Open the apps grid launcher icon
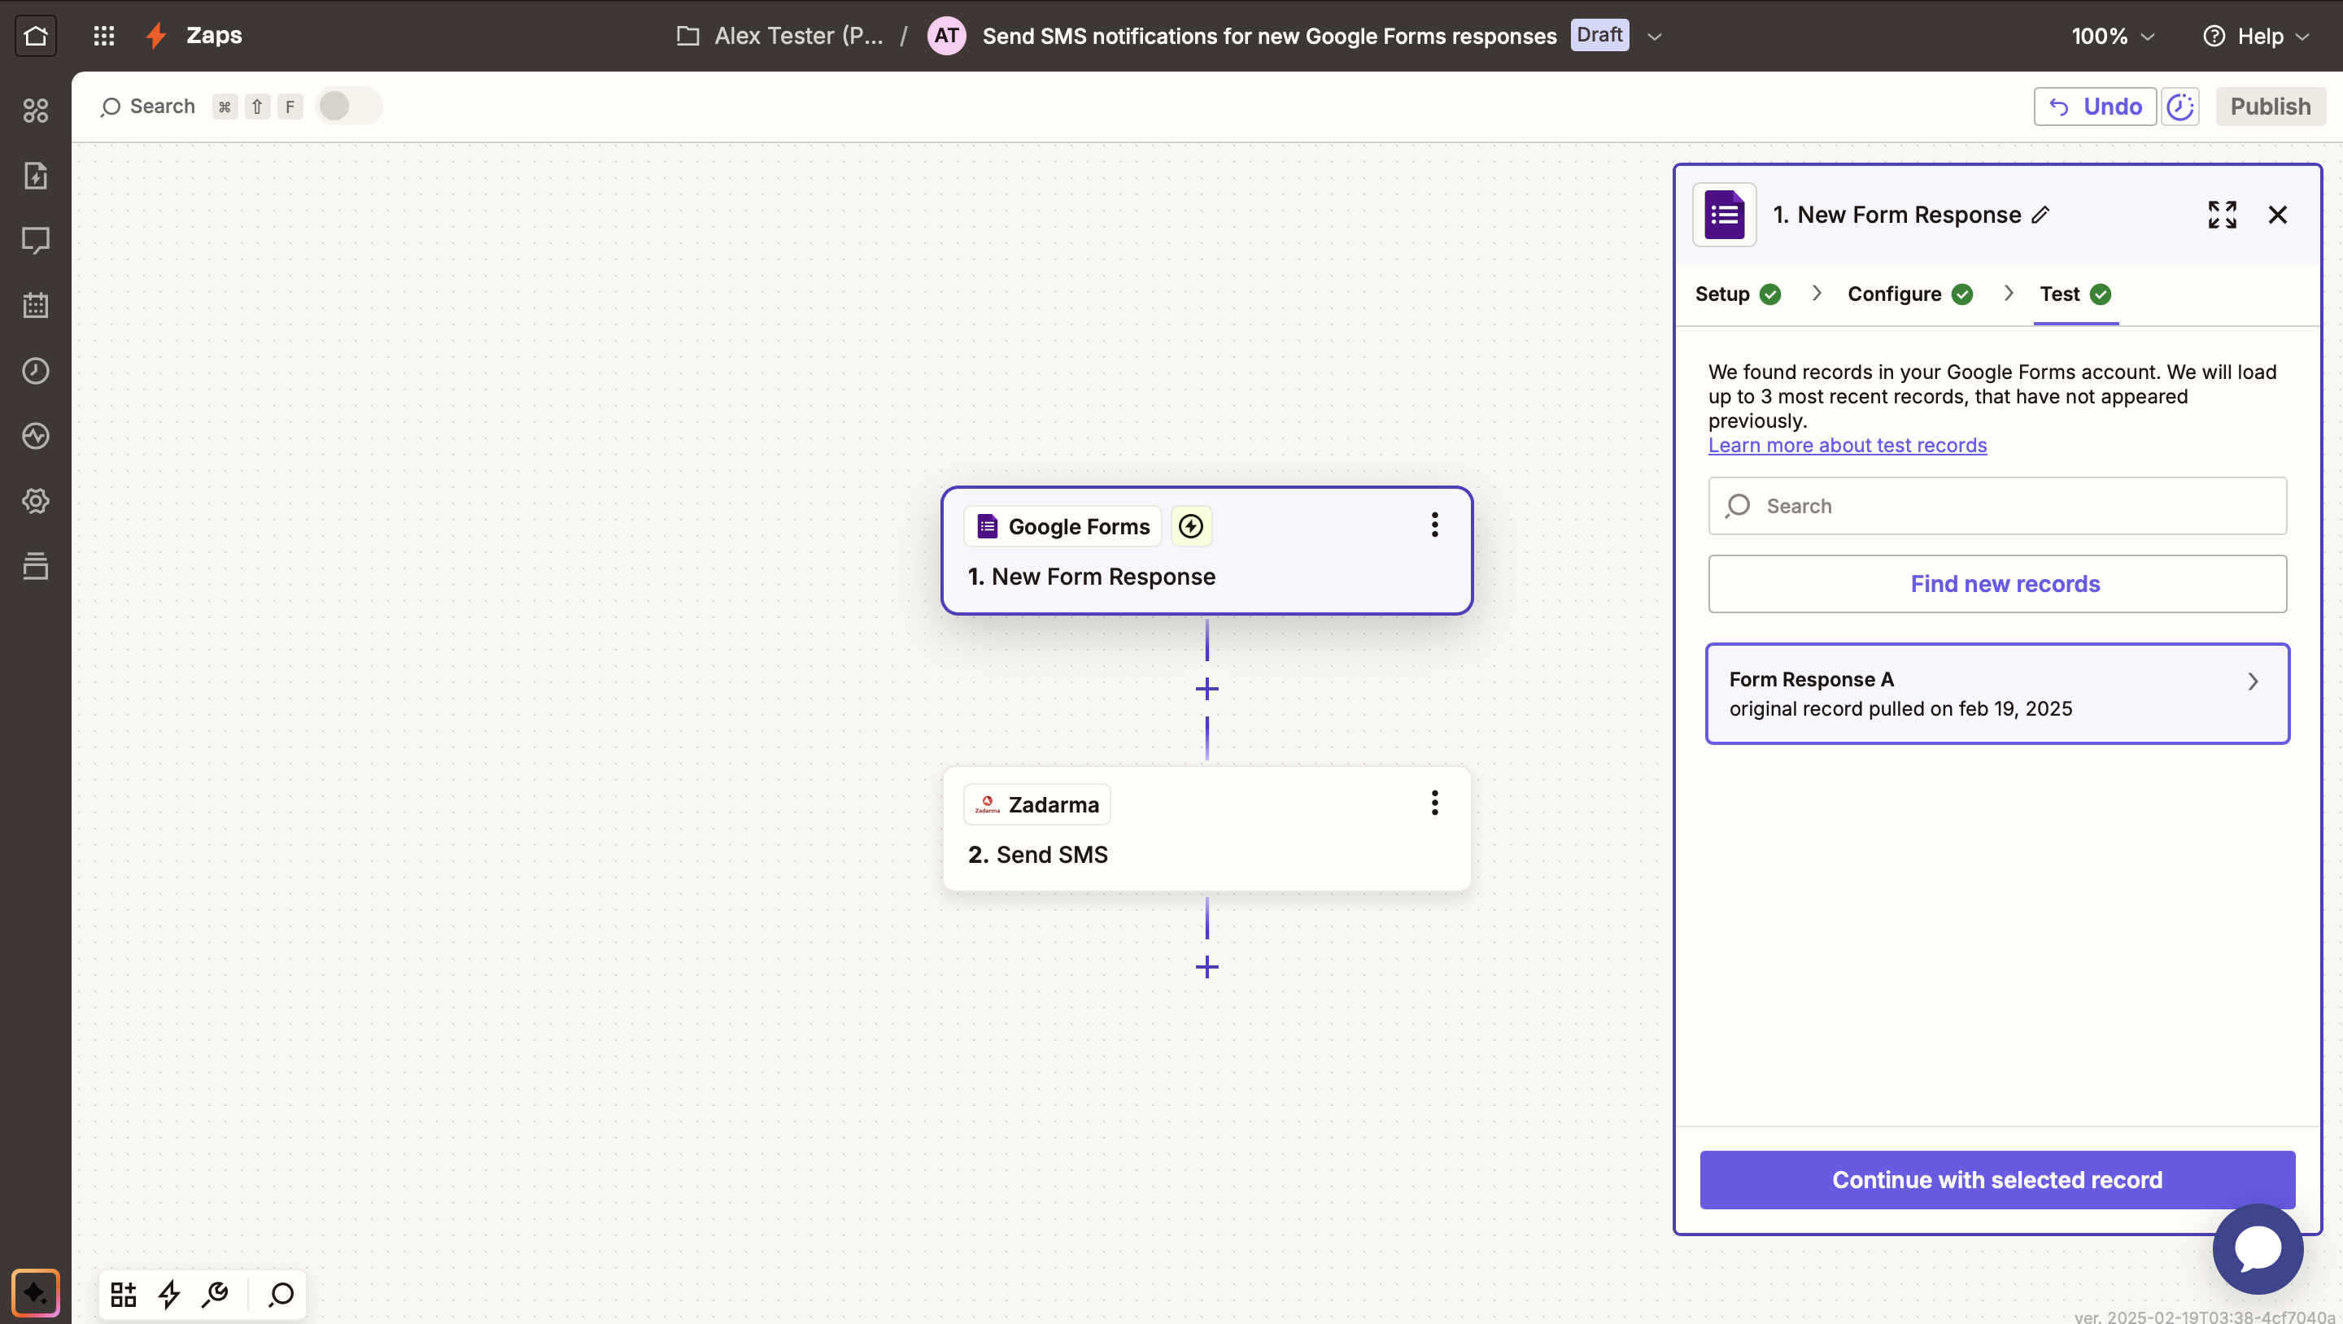This screenshot has height=1324, width=2343. coord(103,36)
